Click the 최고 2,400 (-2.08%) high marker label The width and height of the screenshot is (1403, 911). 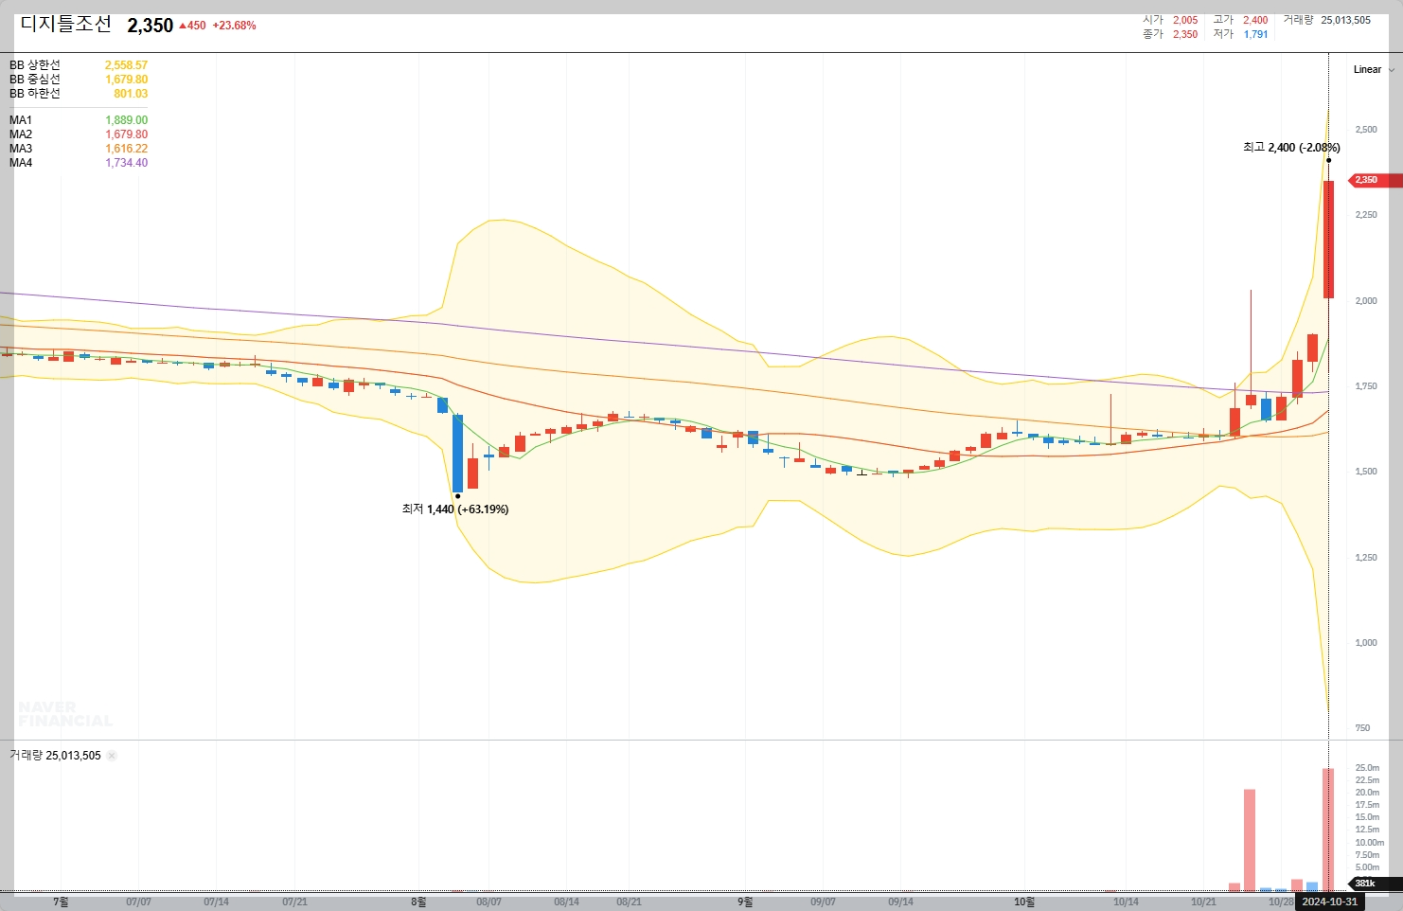tap(1291, 148)
